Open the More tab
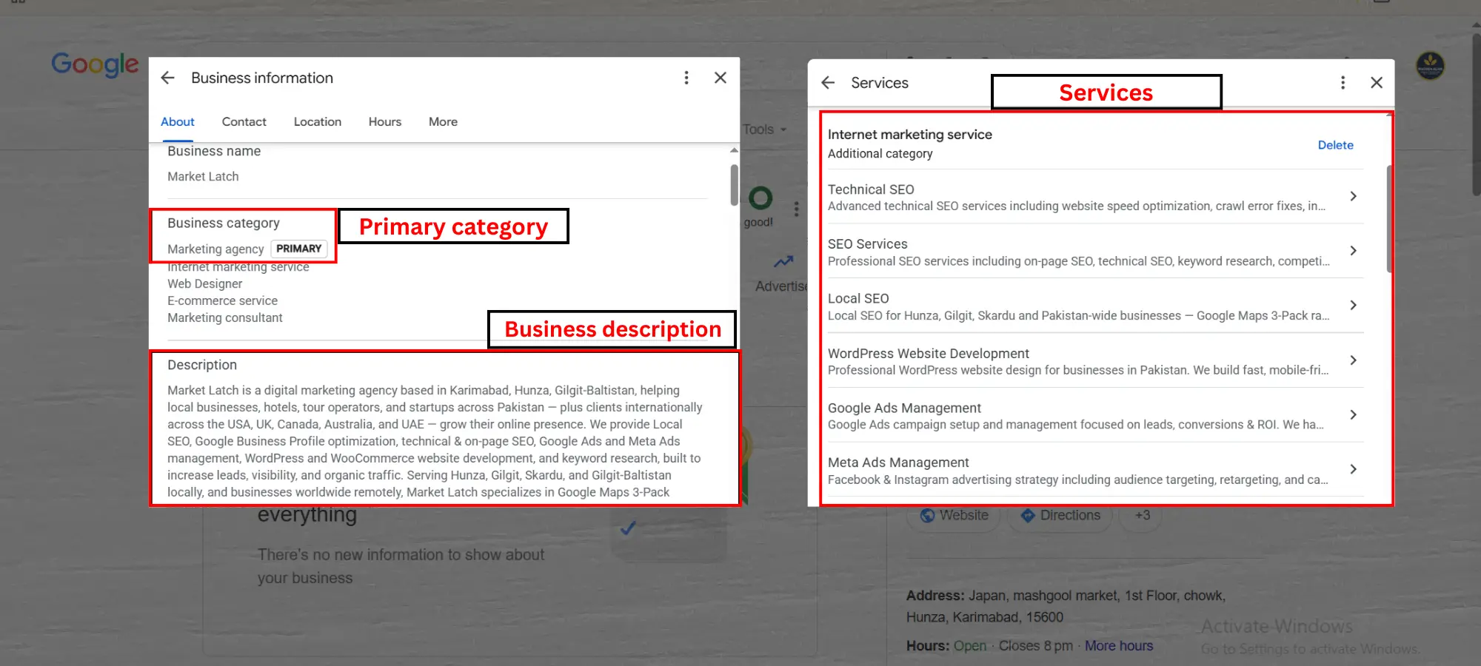This screenshot has width=1481, height=666. click(443, 121)
